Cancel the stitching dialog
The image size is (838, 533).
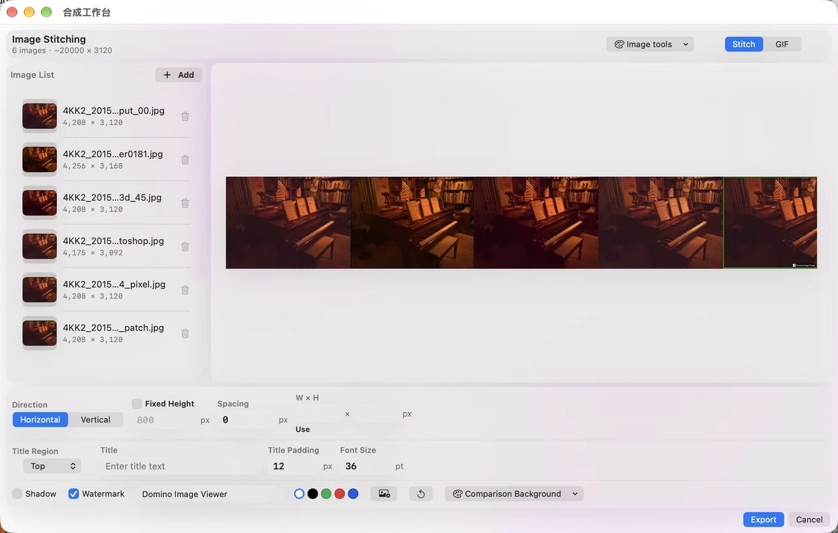click(x=809, y=519)
